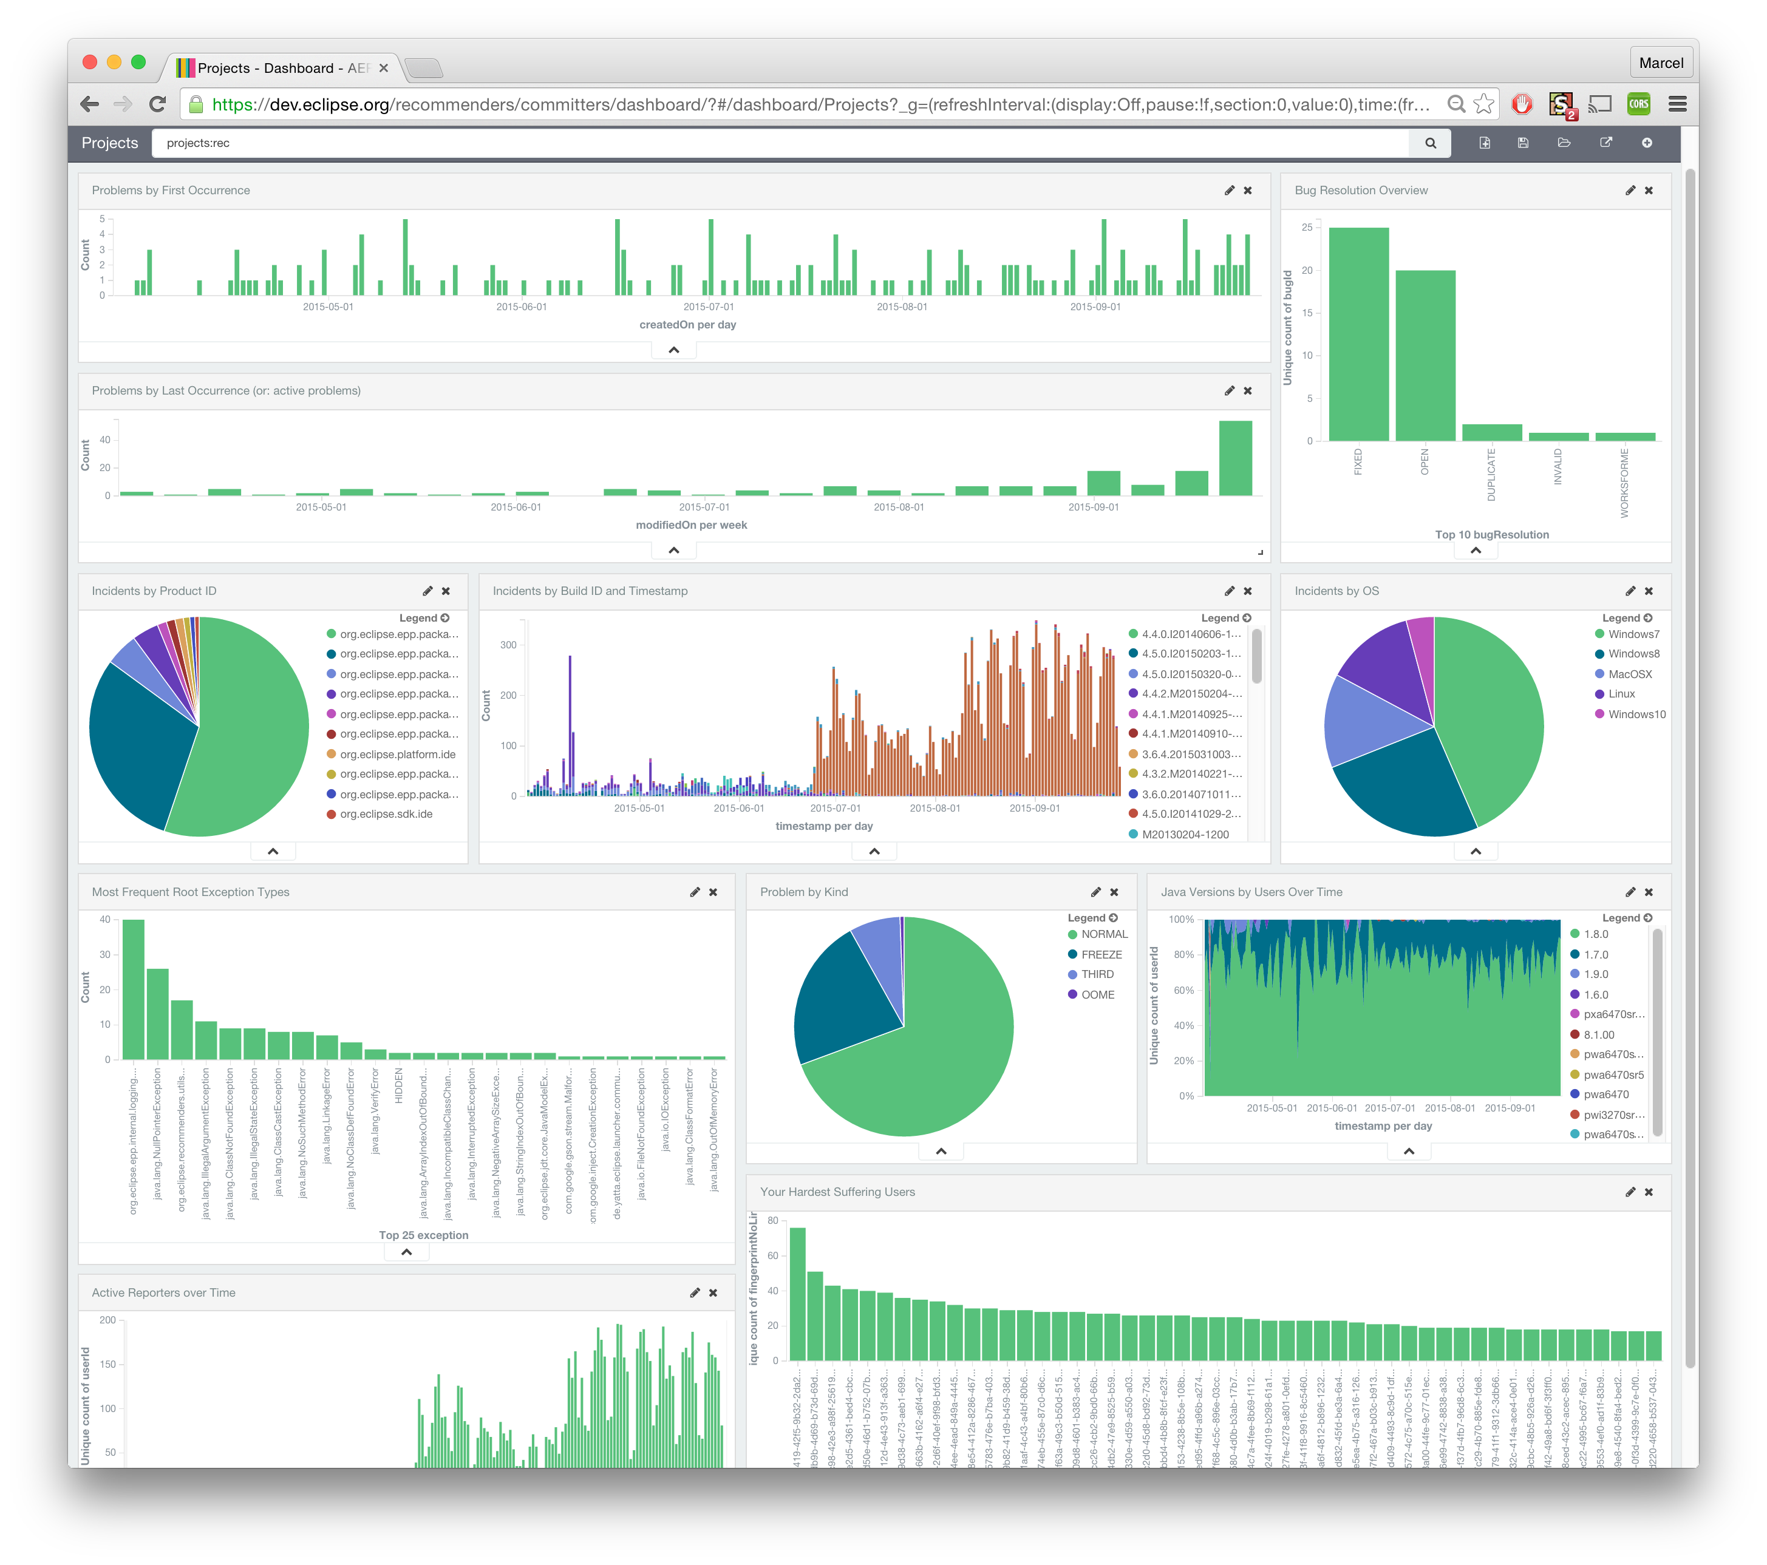Toggle the Legend in Incidents by Build ID
Image resolution: width=1767 pixels, height=1565 pixels.
tap(1227, 618)
